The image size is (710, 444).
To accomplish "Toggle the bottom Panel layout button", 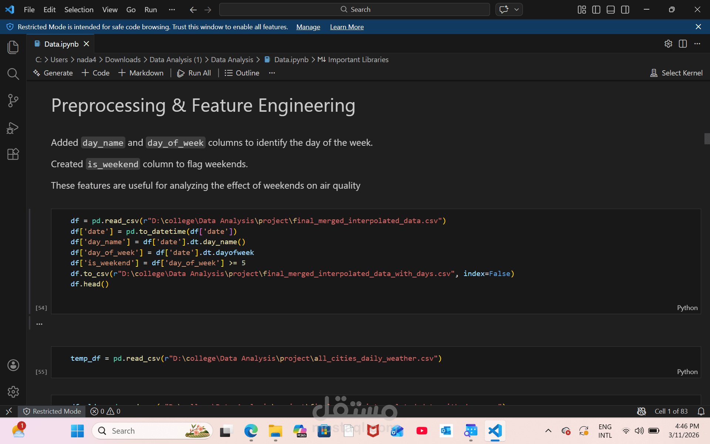I will click(x=611, y=10).
